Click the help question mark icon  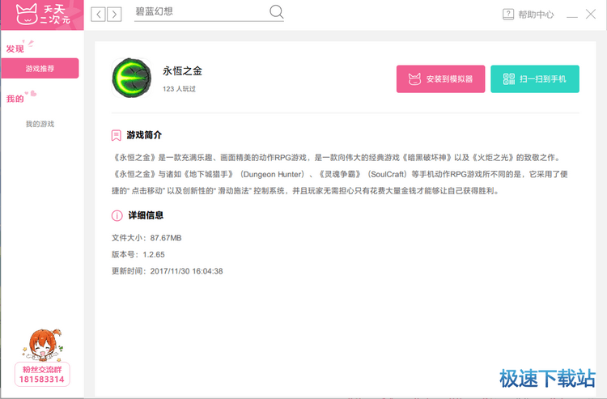508,15
